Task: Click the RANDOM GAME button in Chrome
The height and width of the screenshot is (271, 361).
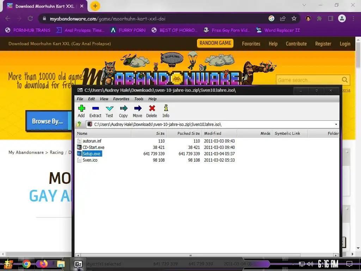Action: tap(215, 43)
